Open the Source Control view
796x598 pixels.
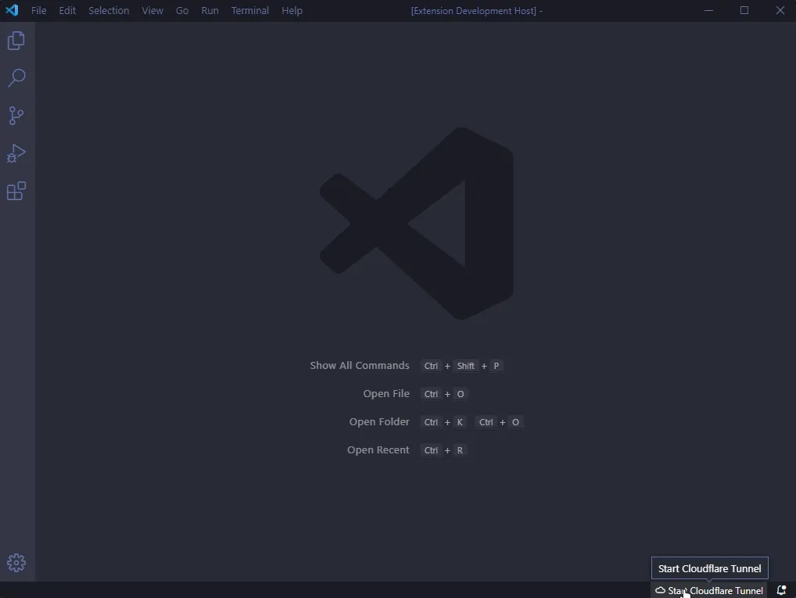pos(16,116)
